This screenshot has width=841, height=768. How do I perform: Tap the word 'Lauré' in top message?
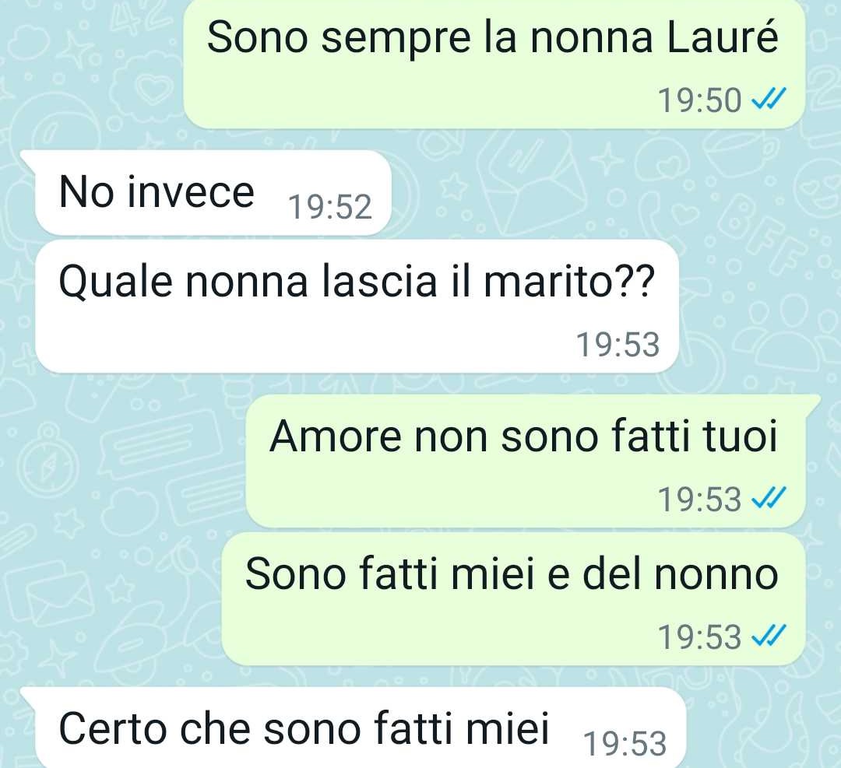723,37
